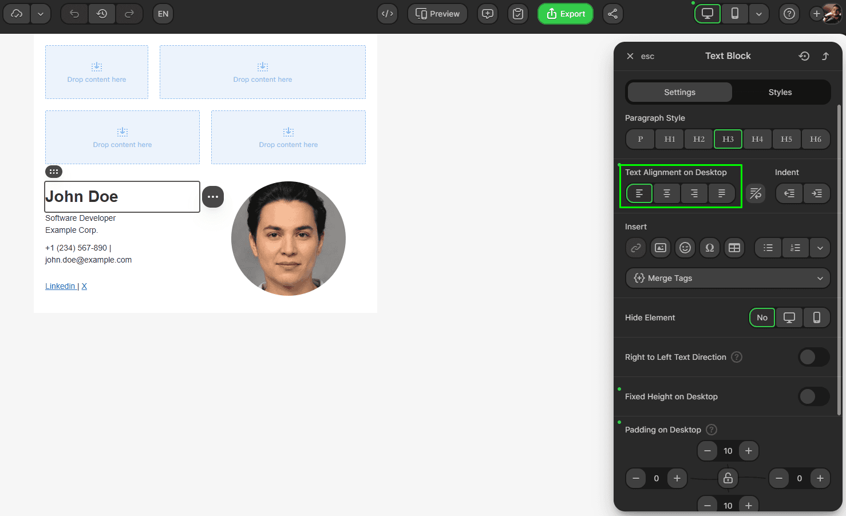Click the clear formatting icon
Image resolution: width=846 pixels, height=516 pixels.
756,193
